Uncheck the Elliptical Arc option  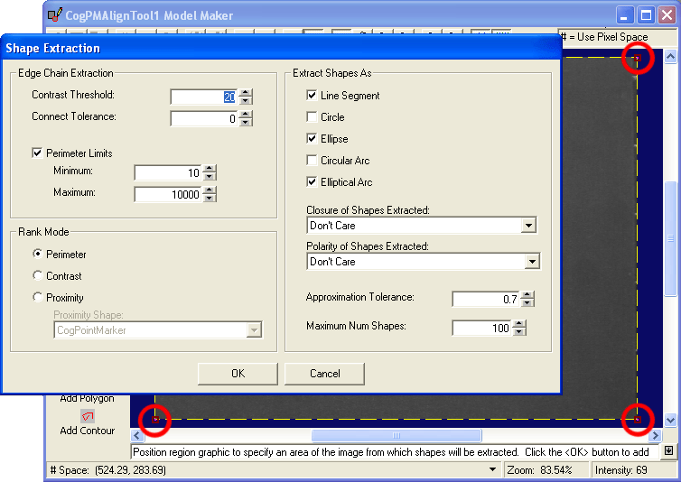[312, 182]
